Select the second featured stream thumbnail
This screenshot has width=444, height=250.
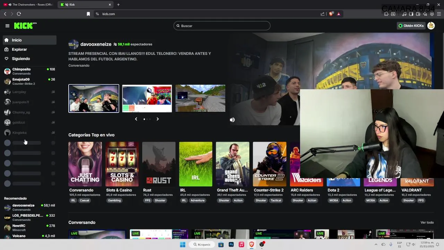pyautogui.click(x=147, y=98)
